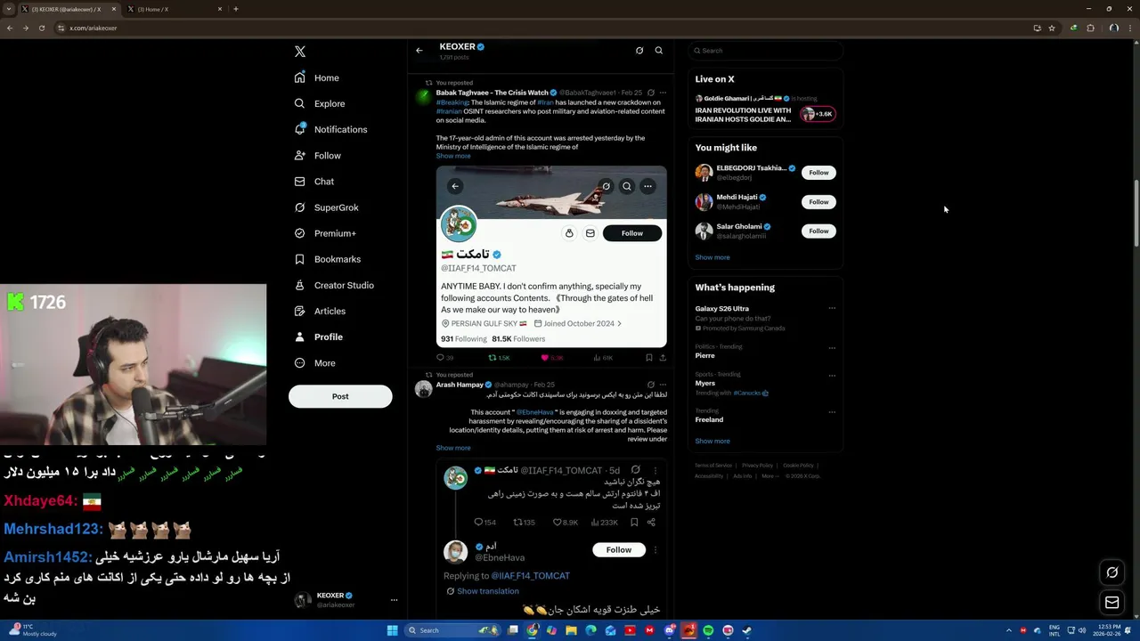1140x641 pixels.
Task: Bookmark this page with the star icon
Action: click(x=1052, y=28)
